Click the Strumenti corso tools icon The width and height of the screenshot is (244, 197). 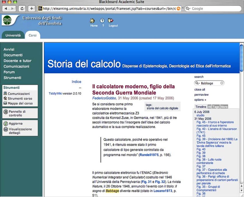[x=5, y=98]
